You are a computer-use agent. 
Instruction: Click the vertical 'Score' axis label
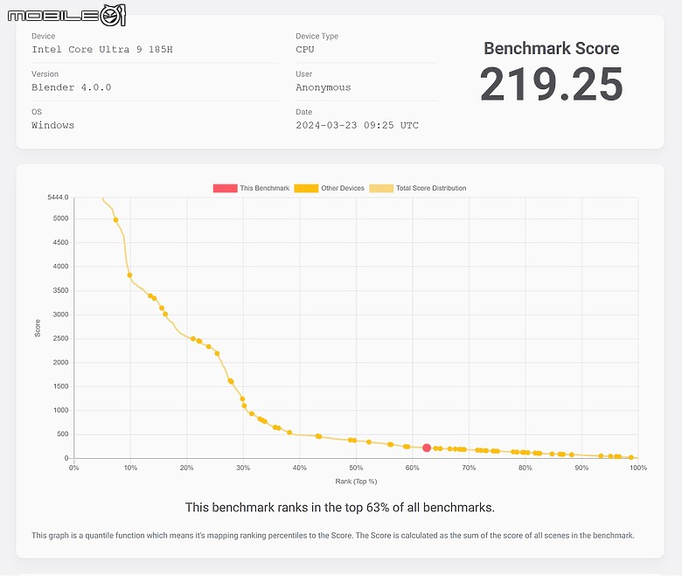[38, 329]
